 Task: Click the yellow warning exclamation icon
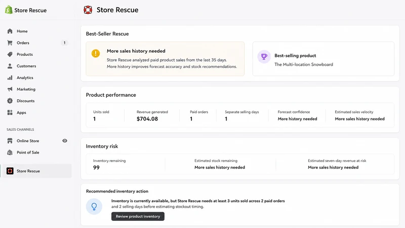[96, 53]
